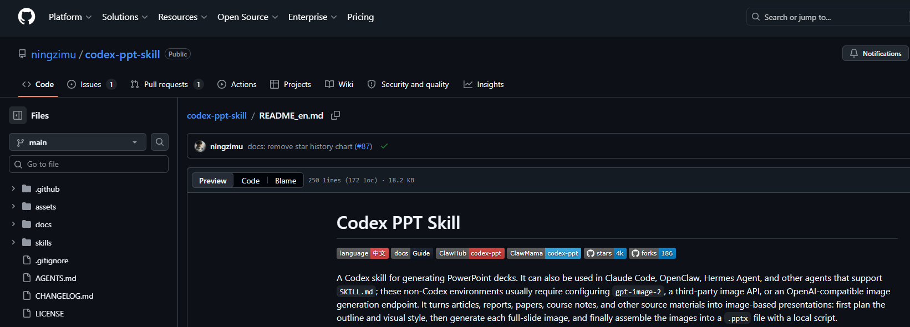Open the Pricing page
The width and height of the screenshot is (910, 327).
click(360, 17)
